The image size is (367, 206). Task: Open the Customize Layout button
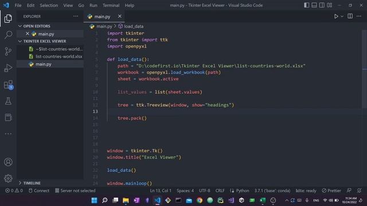330,5
